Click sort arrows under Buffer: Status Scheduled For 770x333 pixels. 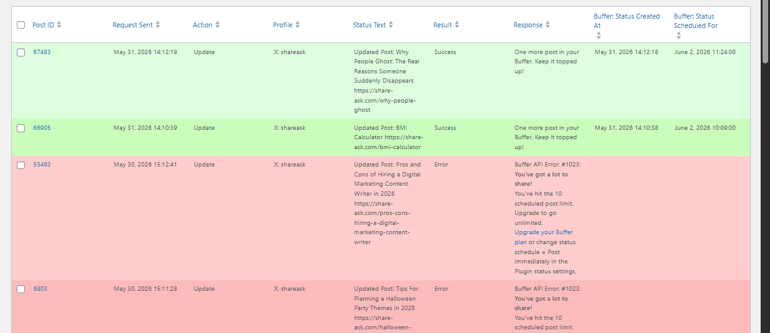tap(679, 35)
